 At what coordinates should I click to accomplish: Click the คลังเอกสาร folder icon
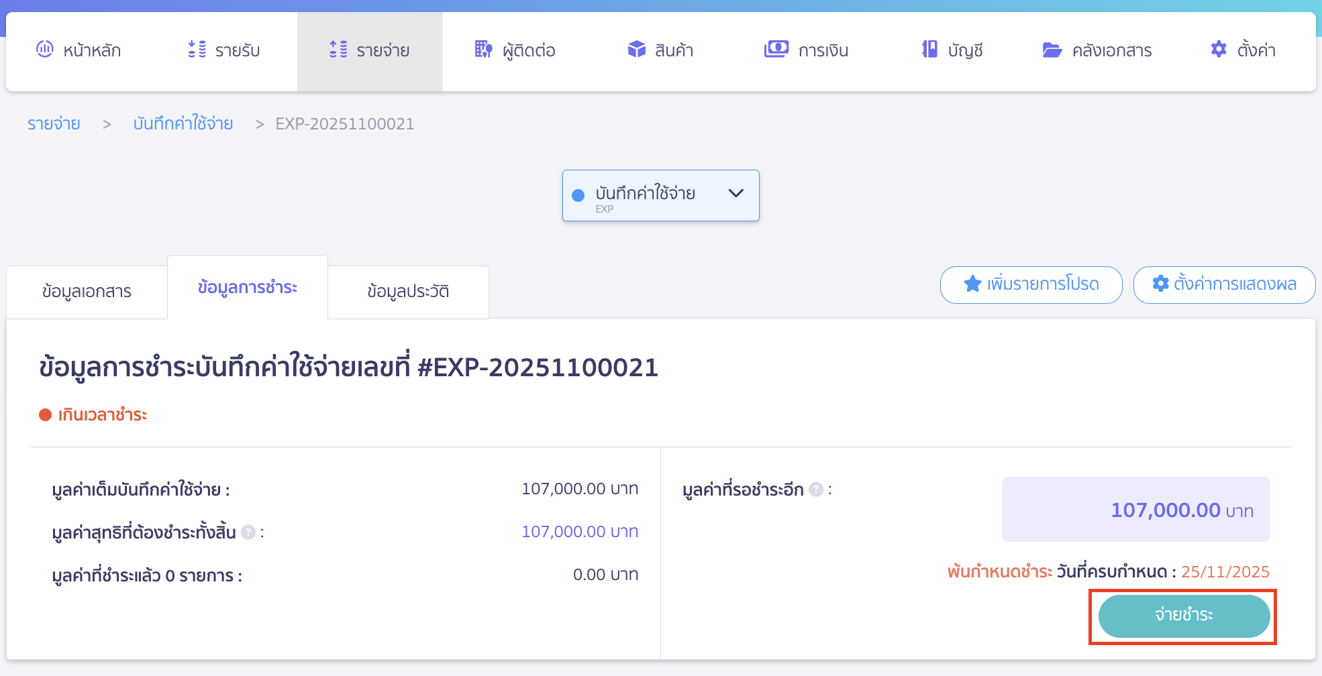point(1052,50)
